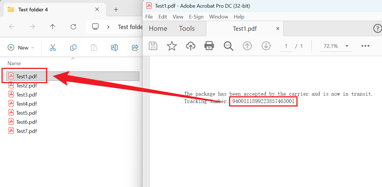The width and height of the screenshot is (382, 187).
Task: Click the Copy icon in Explorer toolbar
Action: tap(73, 48)
